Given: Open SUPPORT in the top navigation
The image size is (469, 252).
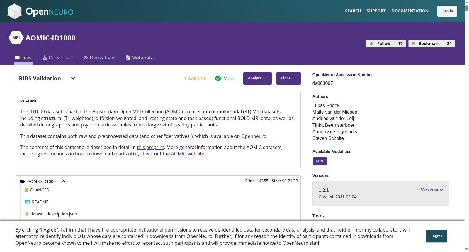Looking at the screenshot, I should click(376, 11).
